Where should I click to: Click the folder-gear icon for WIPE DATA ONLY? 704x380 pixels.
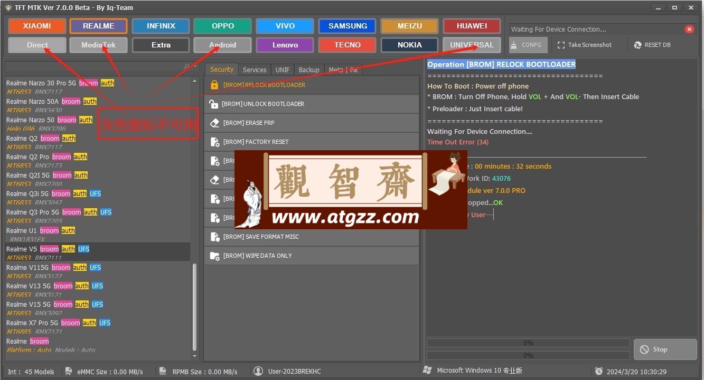tap(214, 256)
